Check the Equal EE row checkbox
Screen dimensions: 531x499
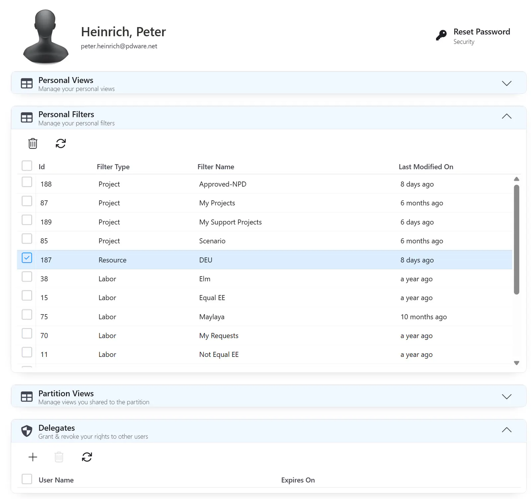tap(27, 296)
